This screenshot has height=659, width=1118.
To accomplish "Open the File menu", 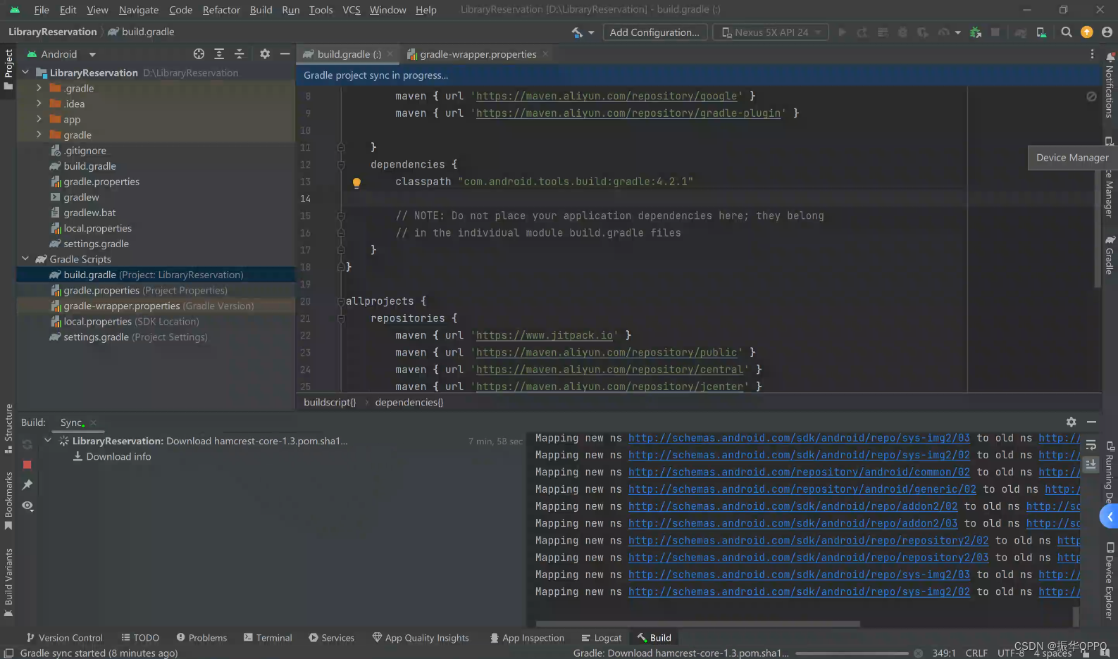I will (x=42, y=10).
